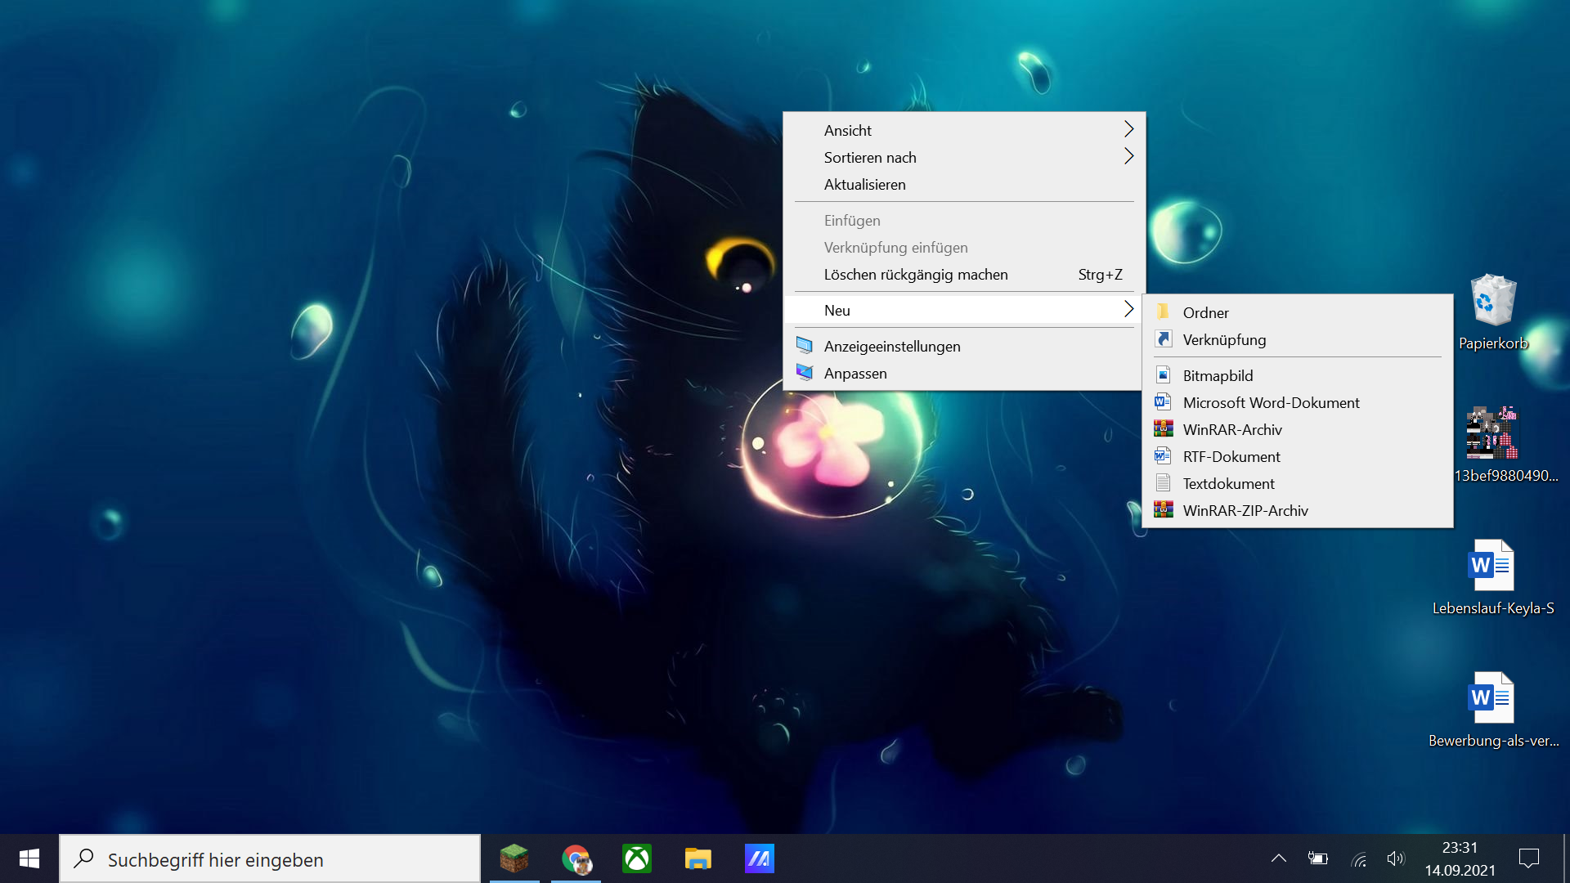Select Textdokument from the Neu submenu

pyautogui.click(x=1228, y=483)
